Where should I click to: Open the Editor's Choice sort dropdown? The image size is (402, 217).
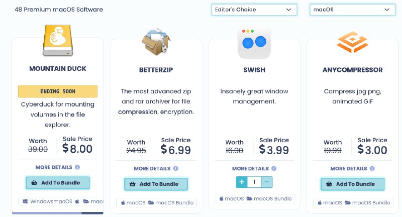coord(253,10)
